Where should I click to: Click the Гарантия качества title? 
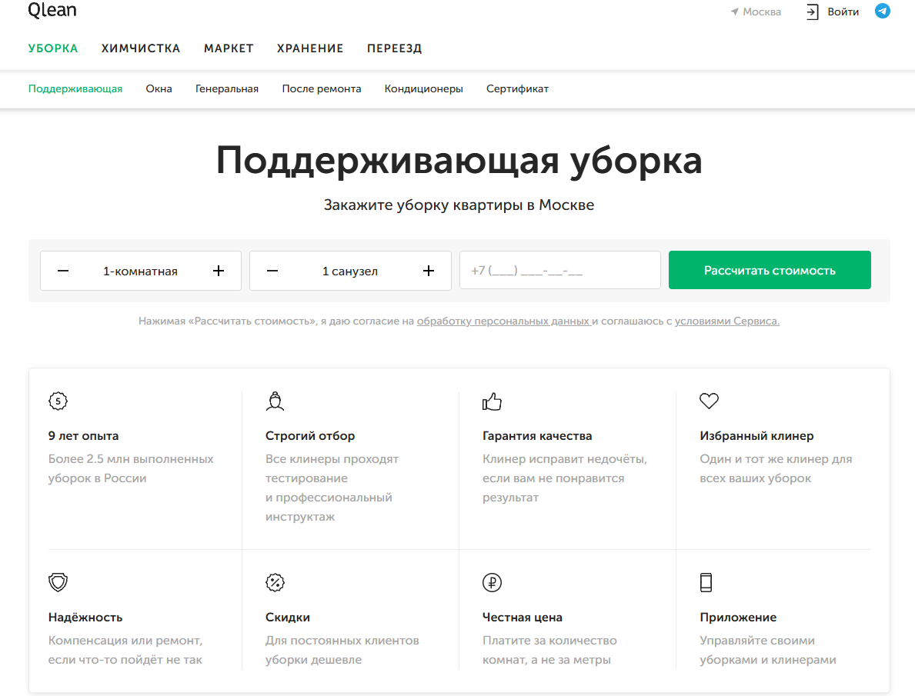point(537,436)
